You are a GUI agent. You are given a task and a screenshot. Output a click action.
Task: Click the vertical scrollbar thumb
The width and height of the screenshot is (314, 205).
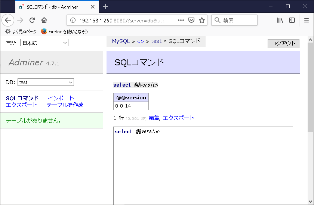[x=310, y=87]
